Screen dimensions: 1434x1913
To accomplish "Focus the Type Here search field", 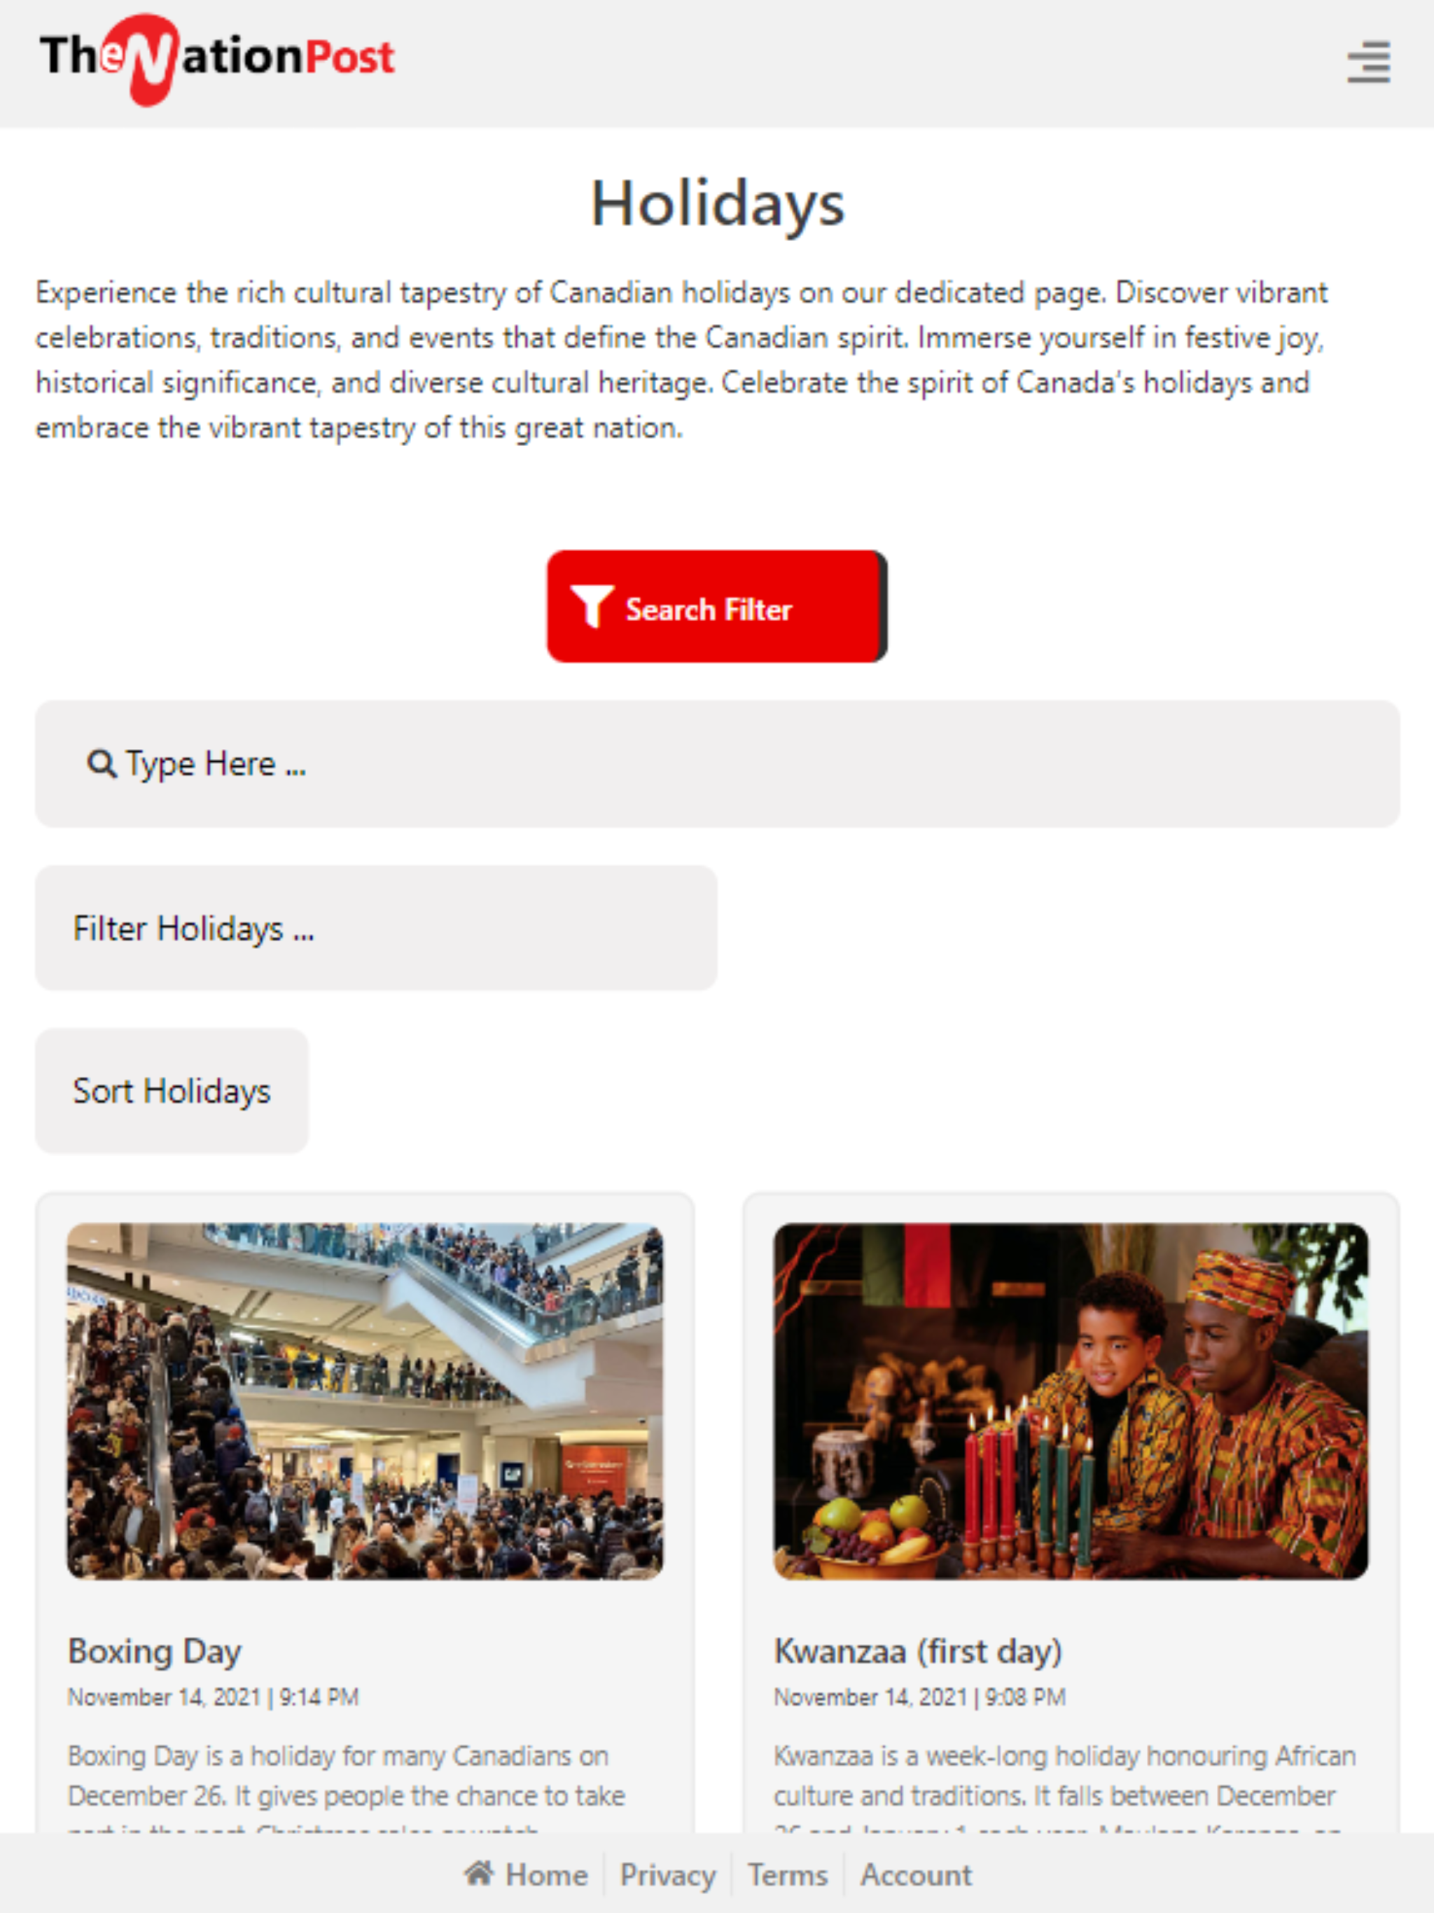I will 717,764.
